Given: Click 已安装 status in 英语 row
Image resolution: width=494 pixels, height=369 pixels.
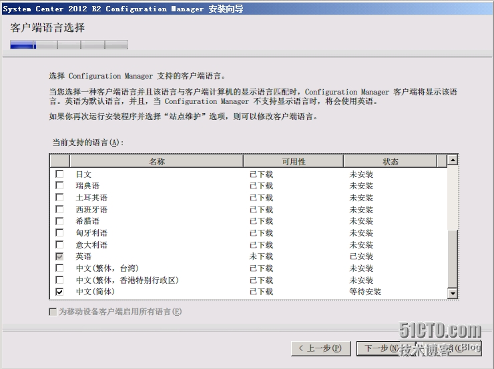Looking at the screenshot, I should pyautogui.click(x=361, y=256).
